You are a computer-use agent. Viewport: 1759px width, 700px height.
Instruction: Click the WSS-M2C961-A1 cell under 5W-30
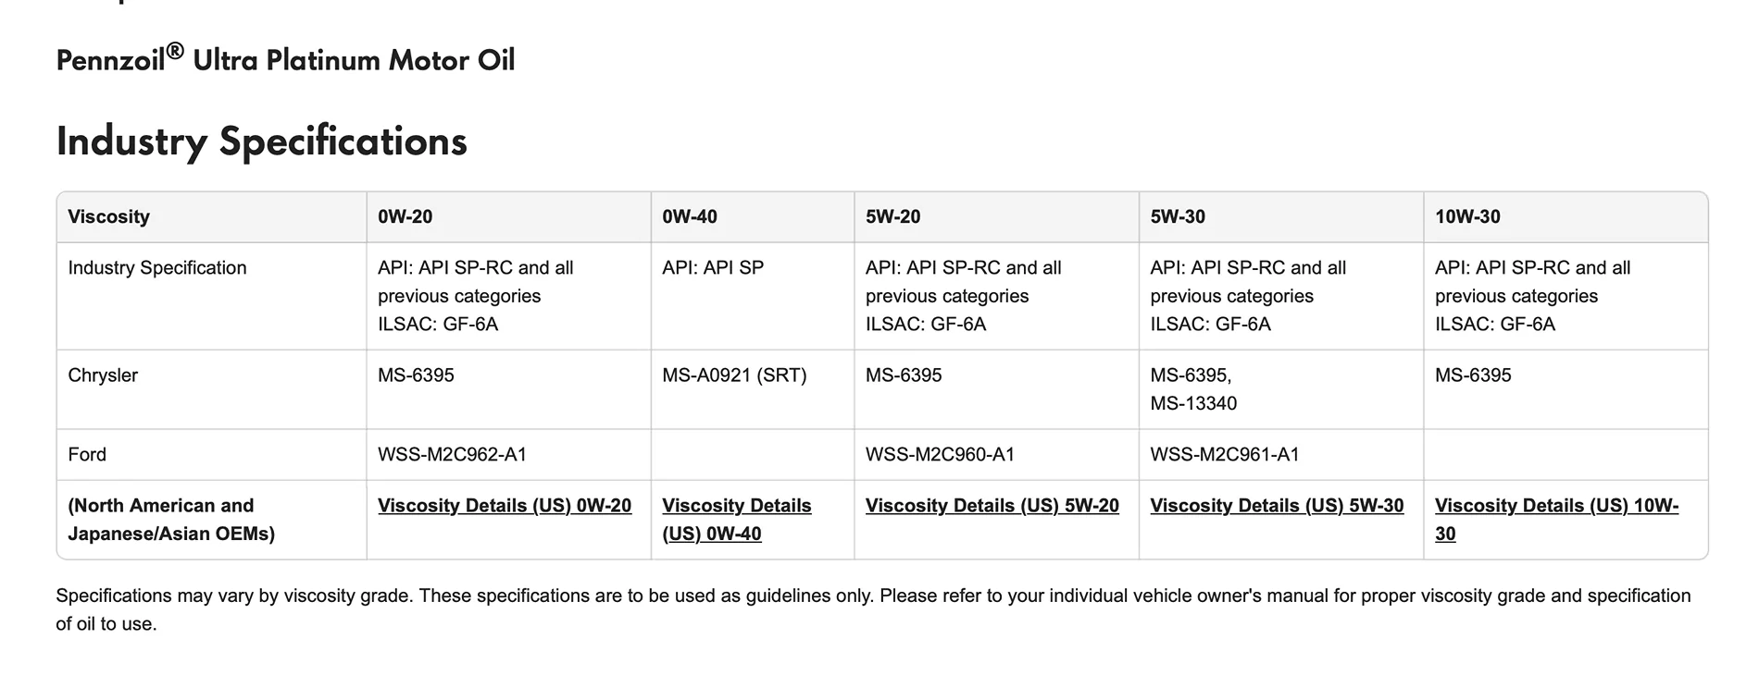[x=1225, y=455]
